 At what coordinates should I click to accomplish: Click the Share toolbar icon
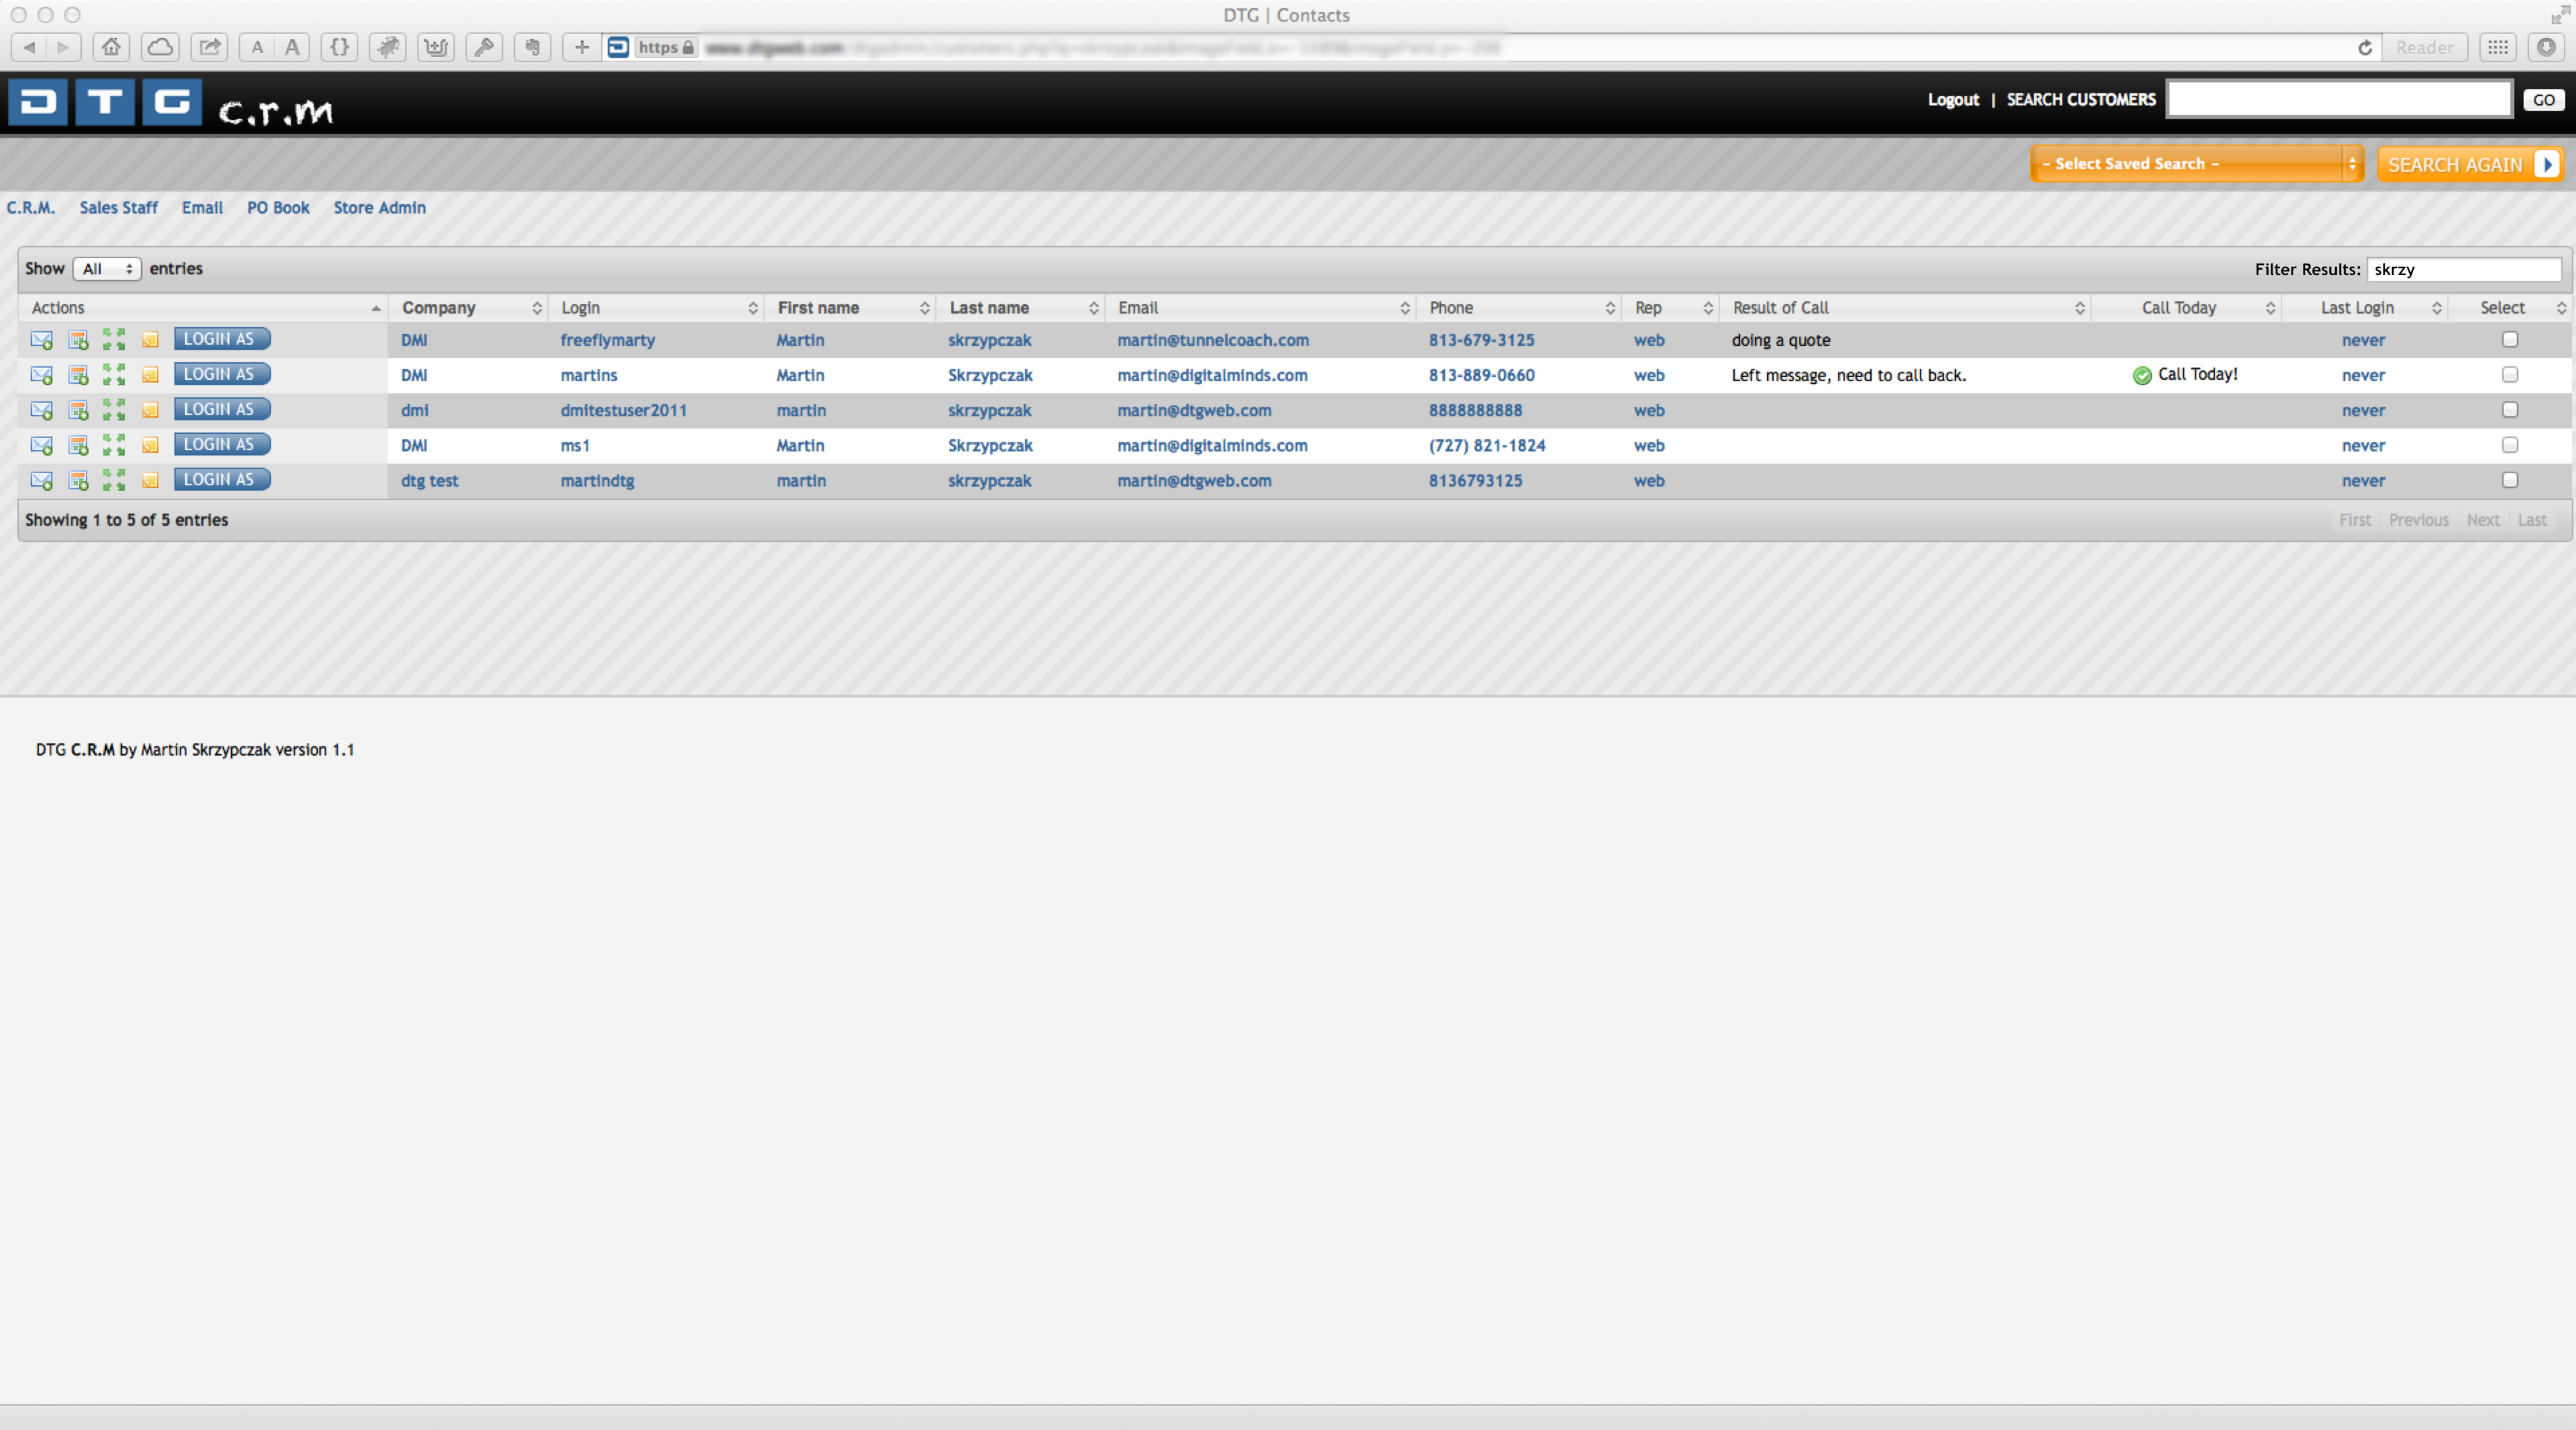point(209,47)
